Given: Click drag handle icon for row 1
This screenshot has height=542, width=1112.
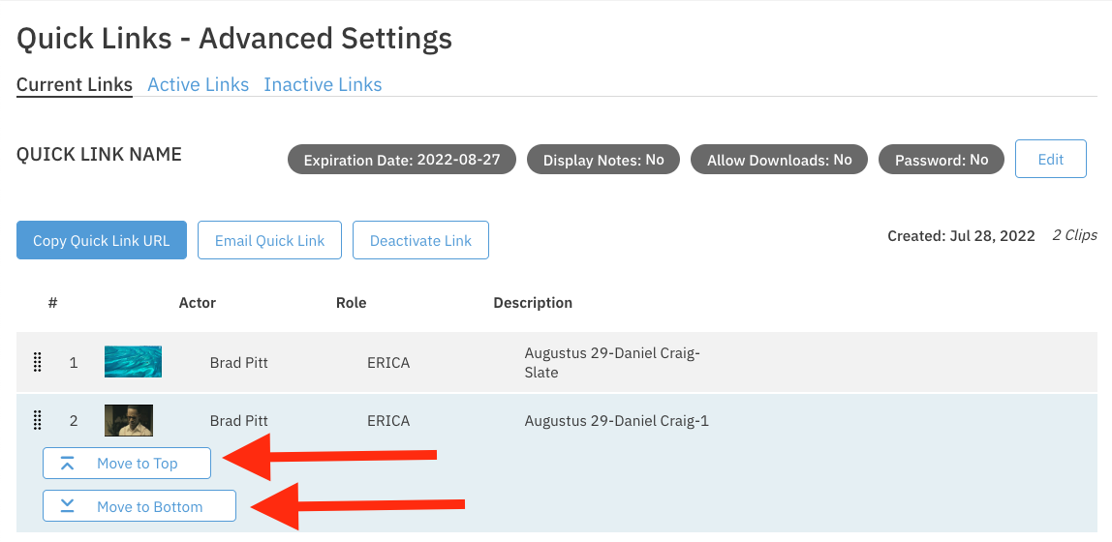Looking at the screenshot, I should pyautogui.click(x=38, y=363).
